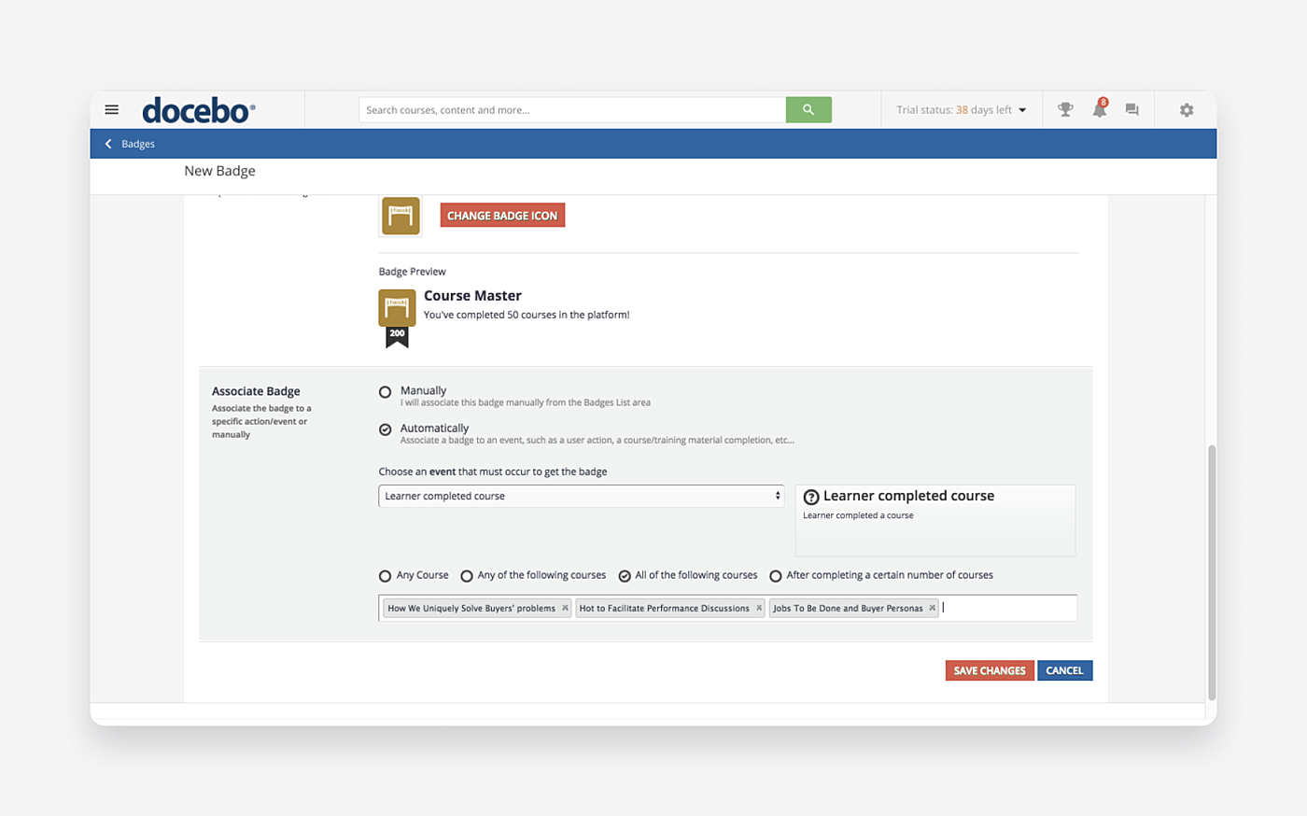Viewport: 1307px width, 816px height.
Task: Select the Manually association option
Action: [x=385, y=392]
